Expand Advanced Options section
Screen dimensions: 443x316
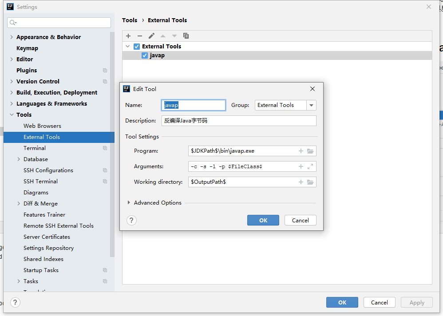(129, 202)
